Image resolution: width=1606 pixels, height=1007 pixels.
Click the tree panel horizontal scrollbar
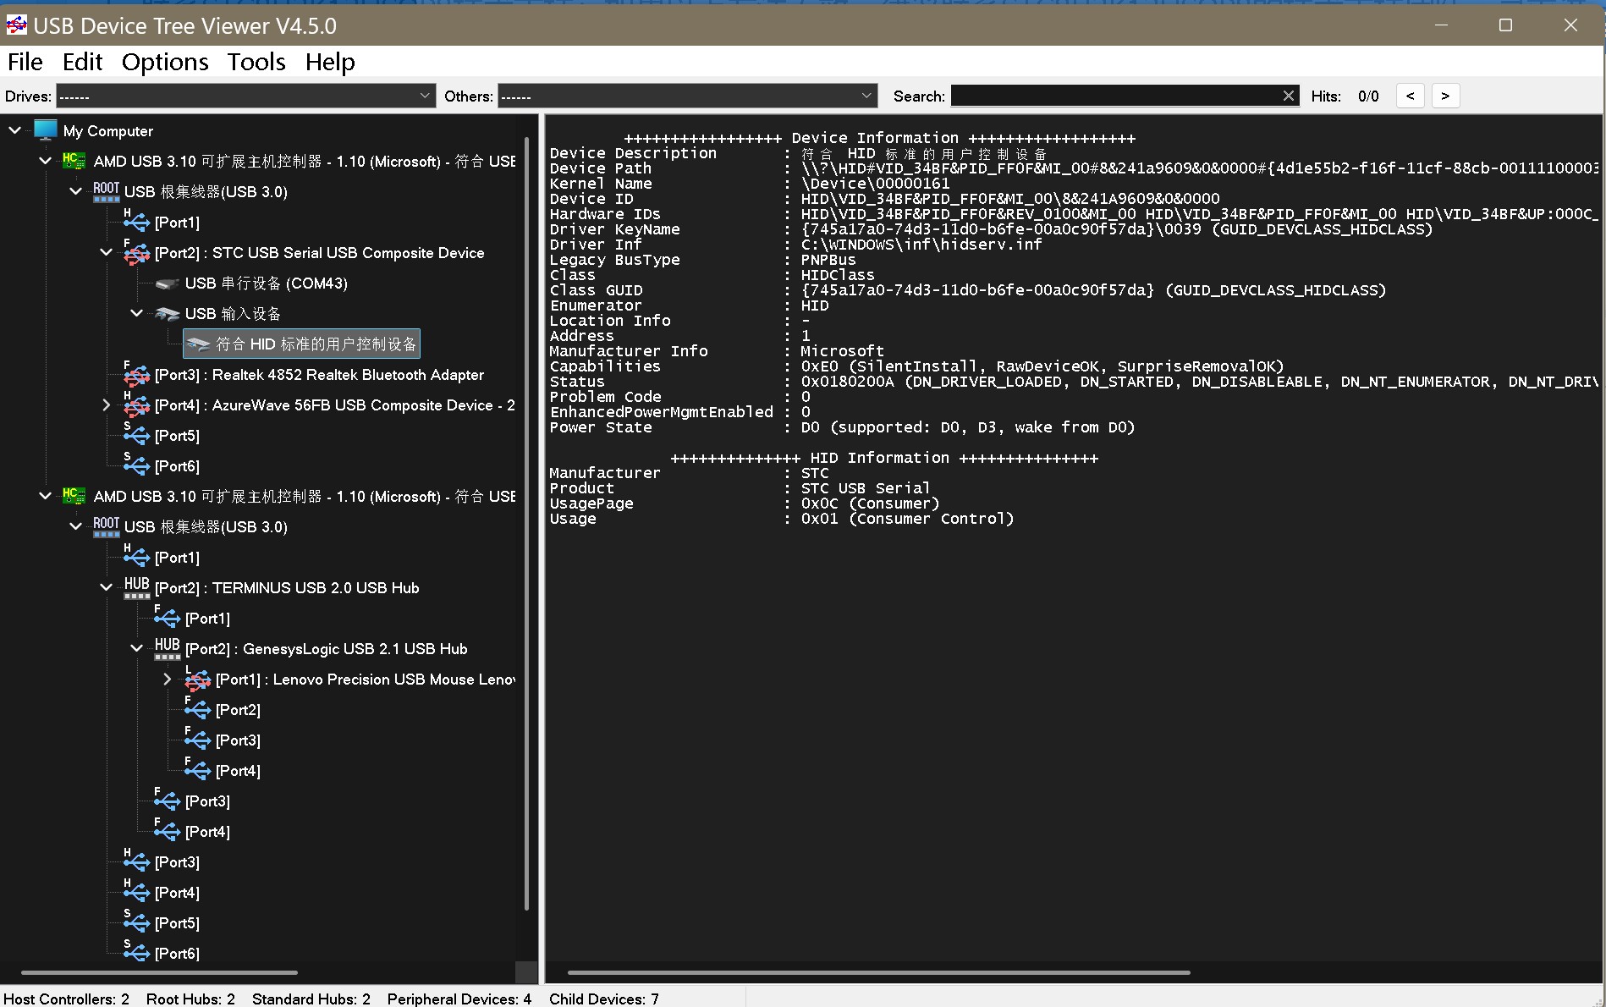click(x=159, y=972)
